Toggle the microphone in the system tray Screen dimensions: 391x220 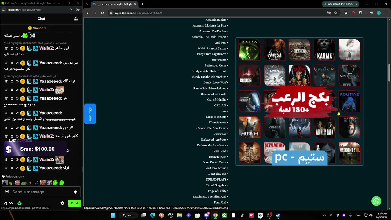[350, 215]
